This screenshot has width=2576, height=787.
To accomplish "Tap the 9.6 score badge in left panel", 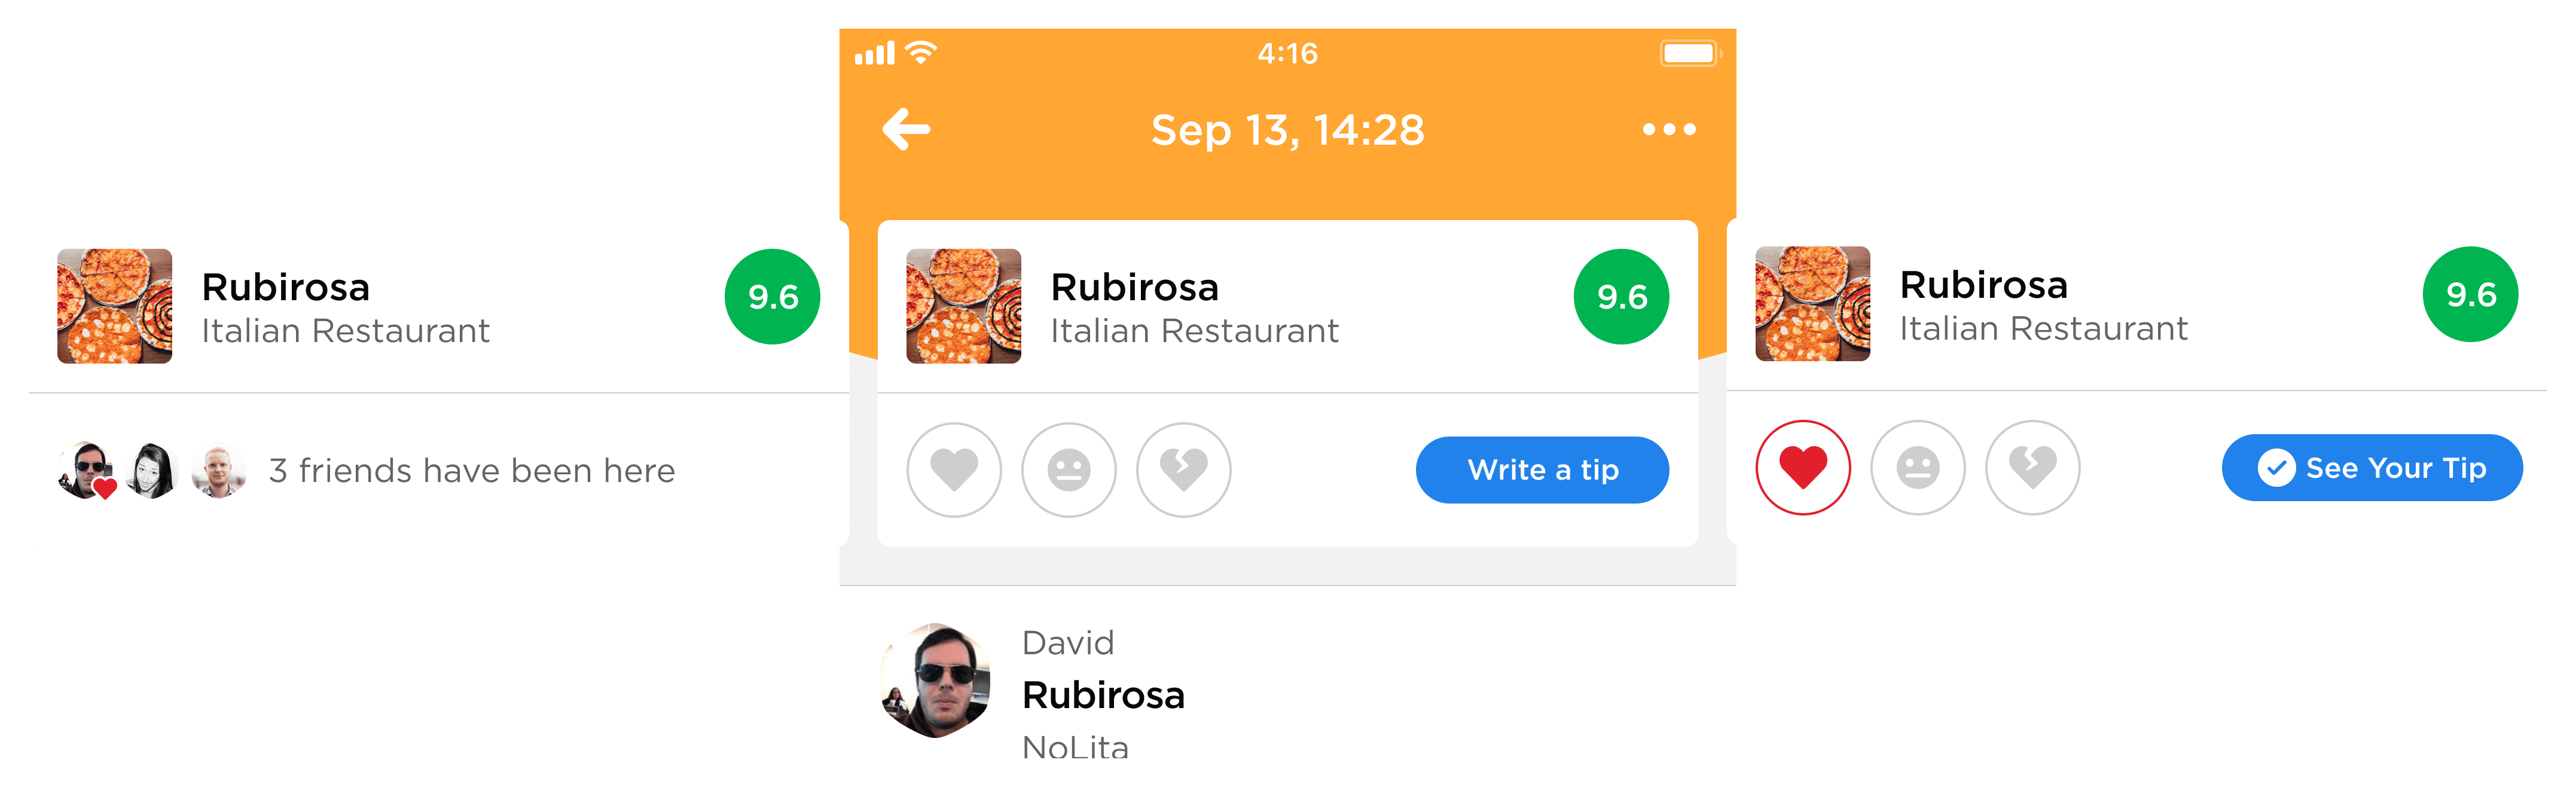I will coord(772,297).
